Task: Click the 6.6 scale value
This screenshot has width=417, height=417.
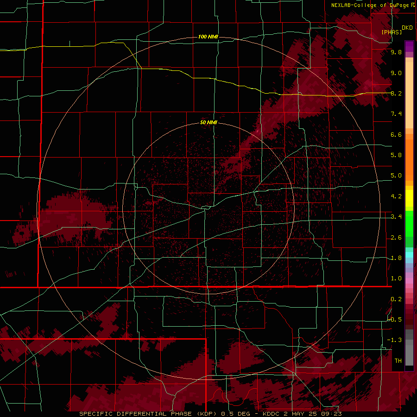Action: 396,134
